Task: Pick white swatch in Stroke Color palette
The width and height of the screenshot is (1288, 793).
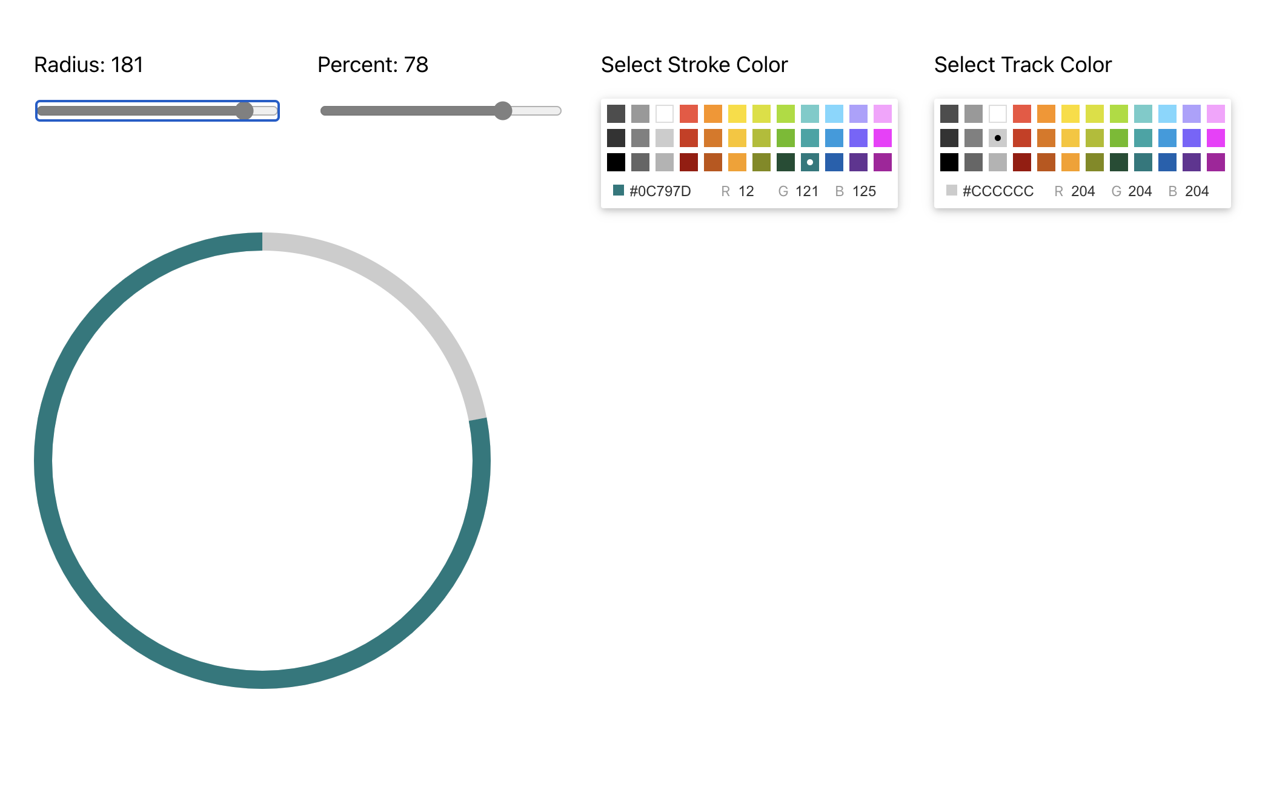Action: [664, 114]
